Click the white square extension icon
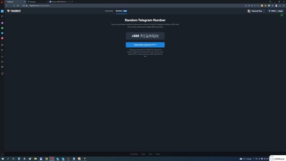The width and height of the screenshot is (286, 161). coord(262,6)
